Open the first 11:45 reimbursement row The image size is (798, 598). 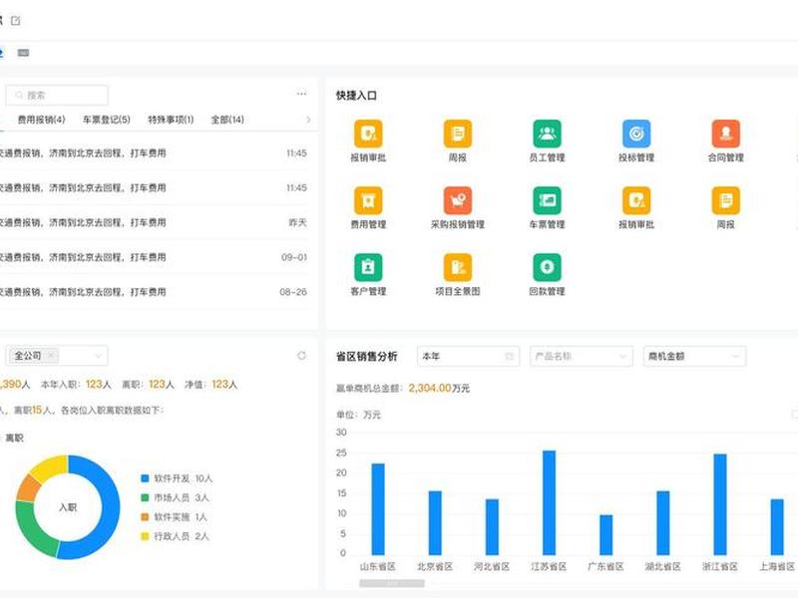point(156,153)
